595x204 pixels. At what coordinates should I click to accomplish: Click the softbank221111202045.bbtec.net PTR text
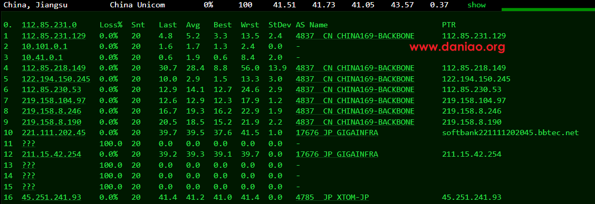click(511, 133)
